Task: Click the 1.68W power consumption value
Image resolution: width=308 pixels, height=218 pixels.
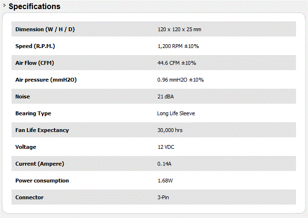Action: click(x=165, y=181)
